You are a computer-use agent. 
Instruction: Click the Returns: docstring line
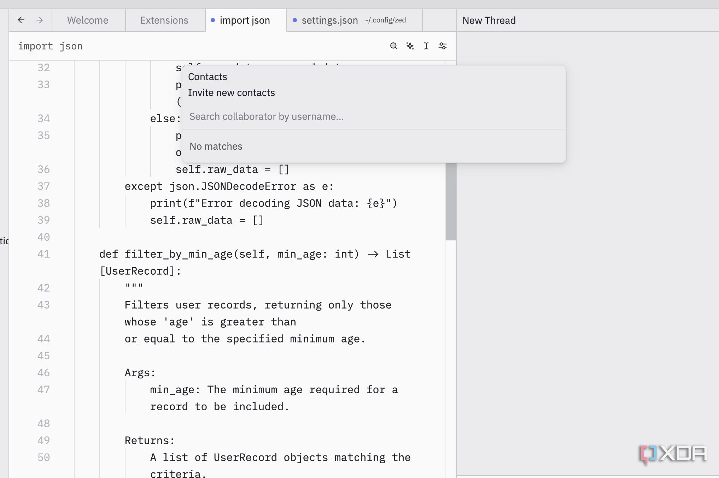coord(150,441)
